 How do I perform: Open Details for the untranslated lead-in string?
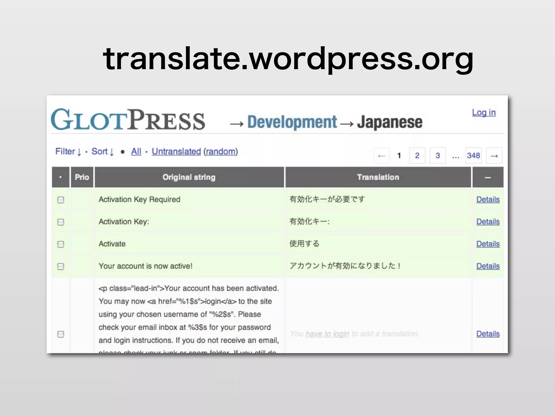tap(488, 334)
